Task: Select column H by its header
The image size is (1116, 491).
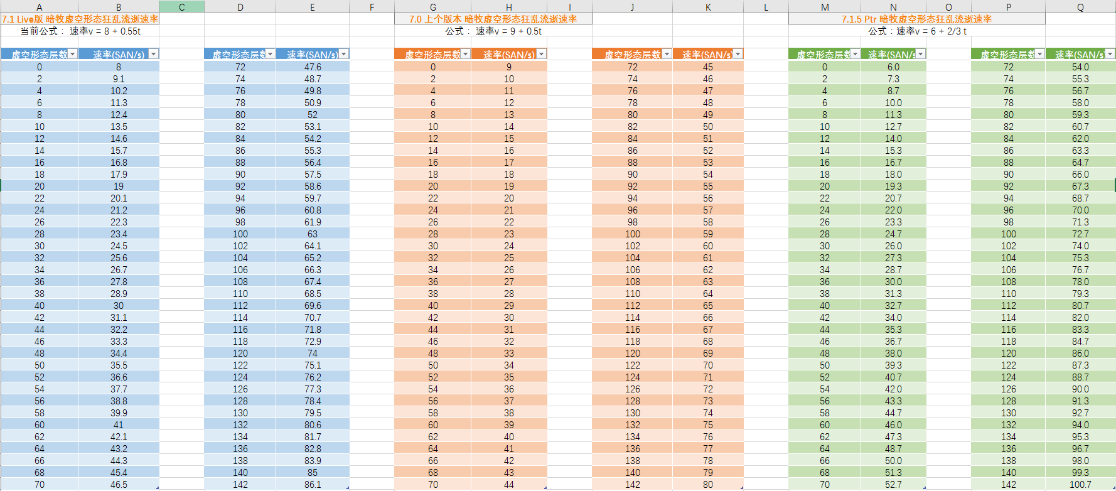Action: [509, 7]
